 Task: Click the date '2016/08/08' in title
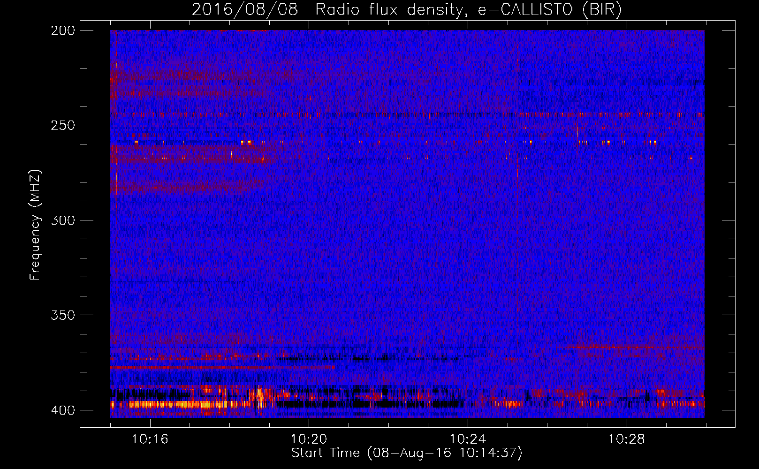[245, 10]
